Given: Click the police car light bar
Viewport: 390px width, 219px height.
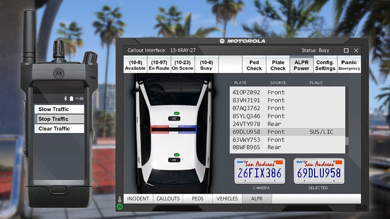Looking at the screenshot, I should 173,129.
